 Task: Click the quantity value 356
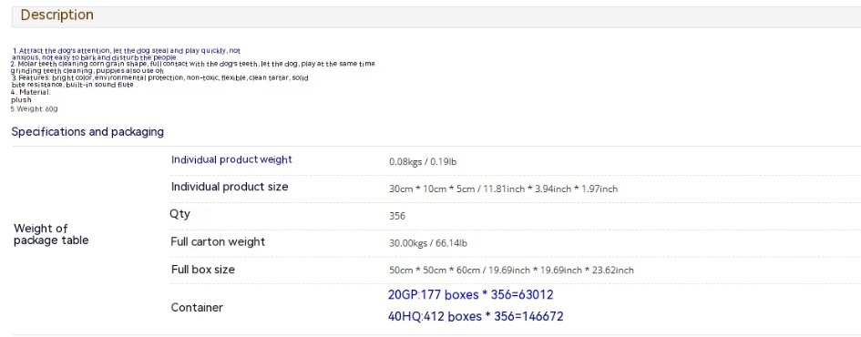[397, 216]
